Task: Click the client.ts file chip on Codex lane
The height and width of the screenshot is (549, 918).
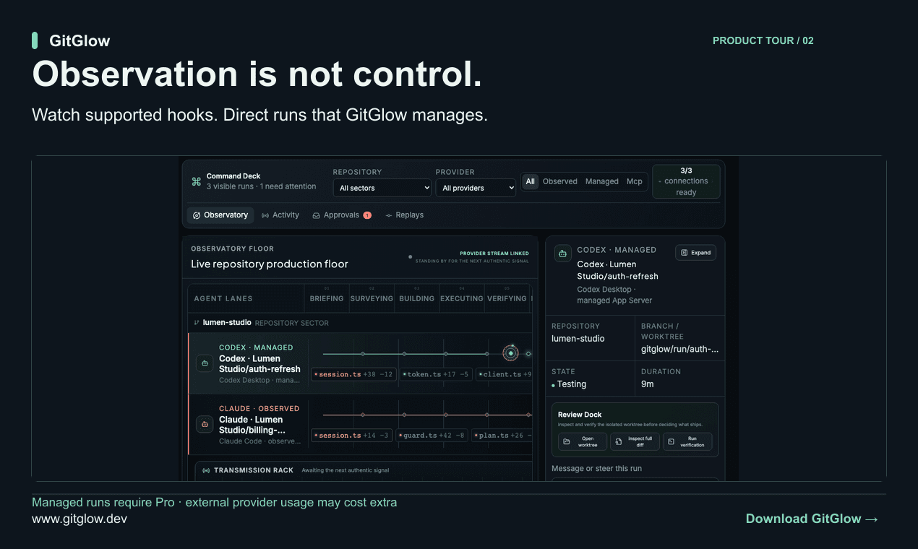Action: click(504, 374)
